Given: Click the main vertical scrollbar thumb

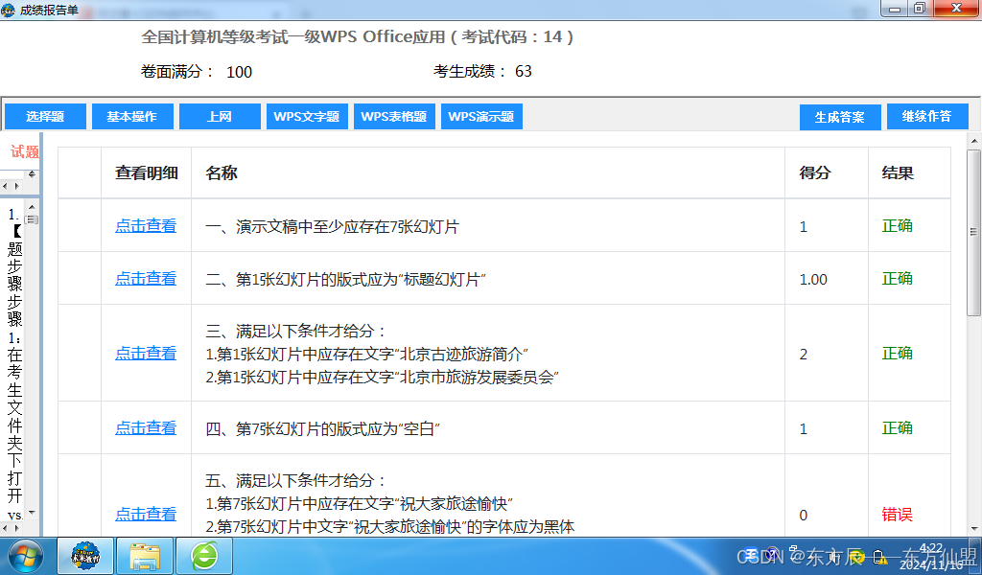Looking at the screenshot, I should click(x=973, y=232).
